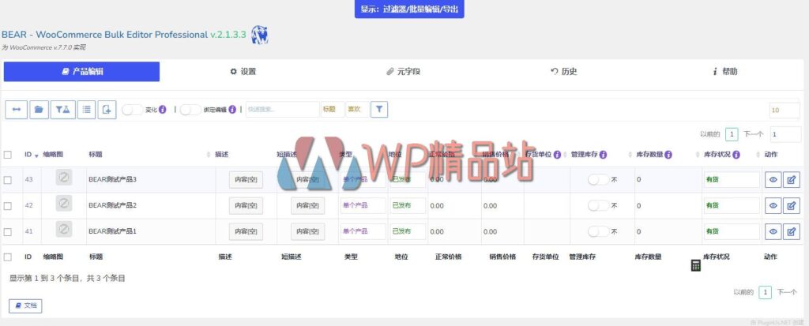Image resolution: width=809 pixels, height=326 pixels.
Task: Open the folder icon in the toolbar
Action: (39, 110)
